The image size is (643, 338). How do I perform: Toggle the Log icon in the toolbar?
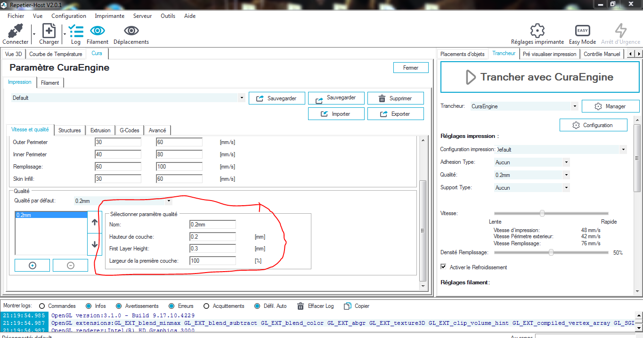click(76, 31)
